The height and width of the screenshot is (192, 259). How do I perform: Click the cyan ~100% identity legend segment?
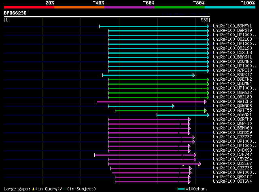(x=230, y=7)
